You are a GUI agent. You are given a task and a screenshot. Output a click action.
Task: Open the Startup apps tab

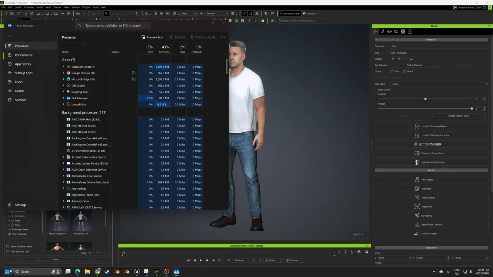tap(23, 73)
